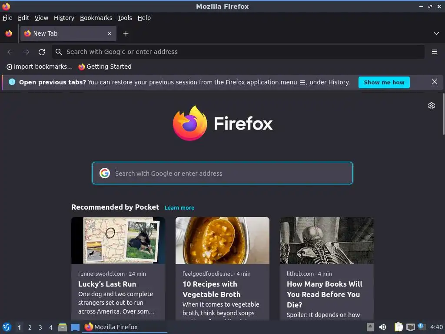Switch to workspace 4 in taskbar
This screenshot has height=334, width=445.
point(51,327)
